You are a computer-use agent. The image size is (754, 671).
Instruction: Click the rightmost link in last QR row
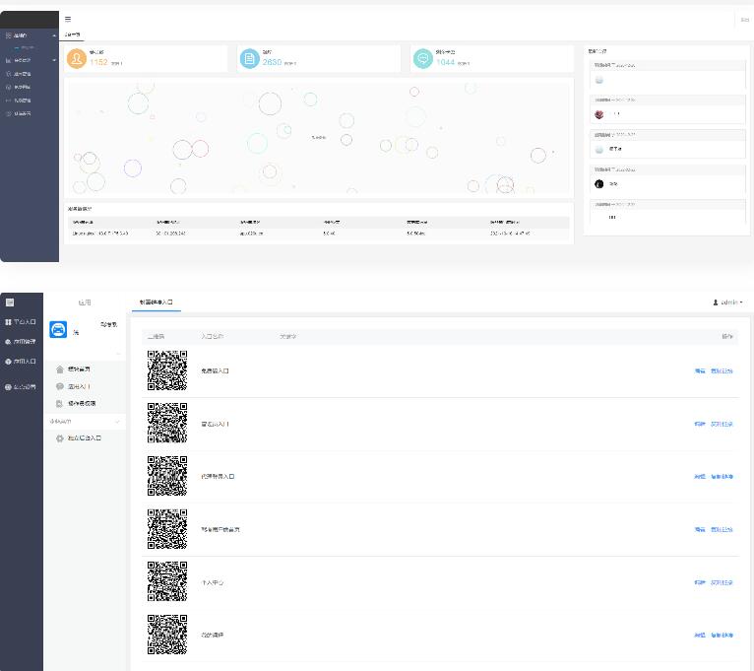pyautogui.click(x=722, y=636)
